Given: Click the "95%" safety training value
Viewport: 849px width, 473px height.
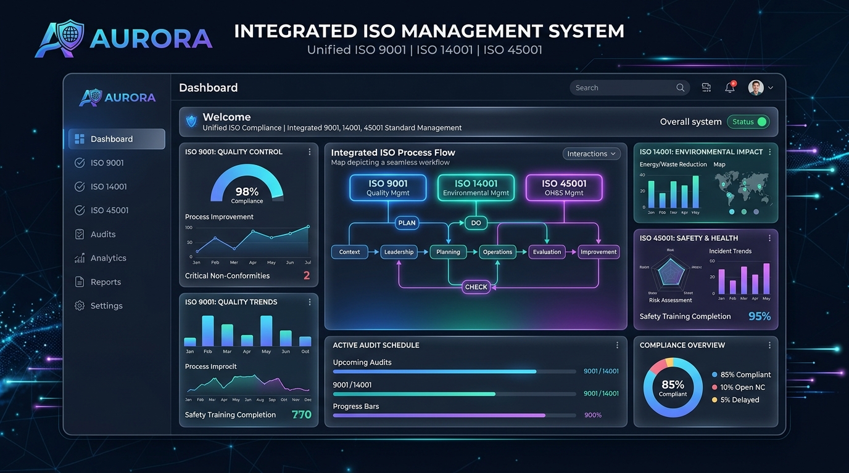Looking at the screenshot, I should (x=760, y=317).
